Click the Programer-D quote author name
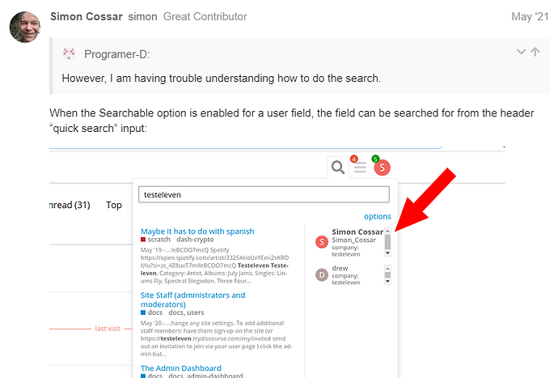The image size is (558, 378). (x=117, y=54)
